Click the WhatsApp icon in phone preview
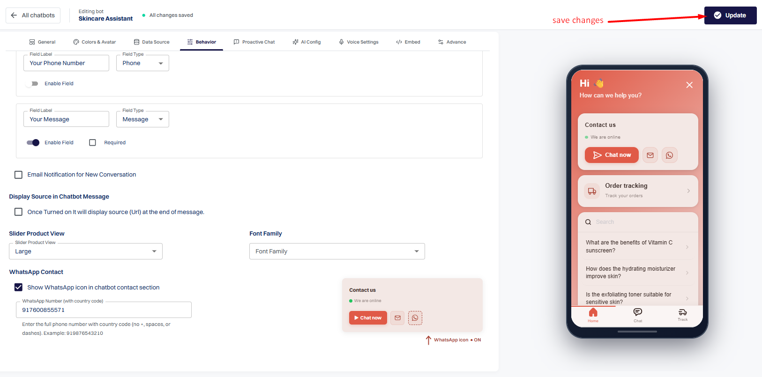The width and height of the screenshot is (762, 377). pyautogui.click(x=669, y=155)
